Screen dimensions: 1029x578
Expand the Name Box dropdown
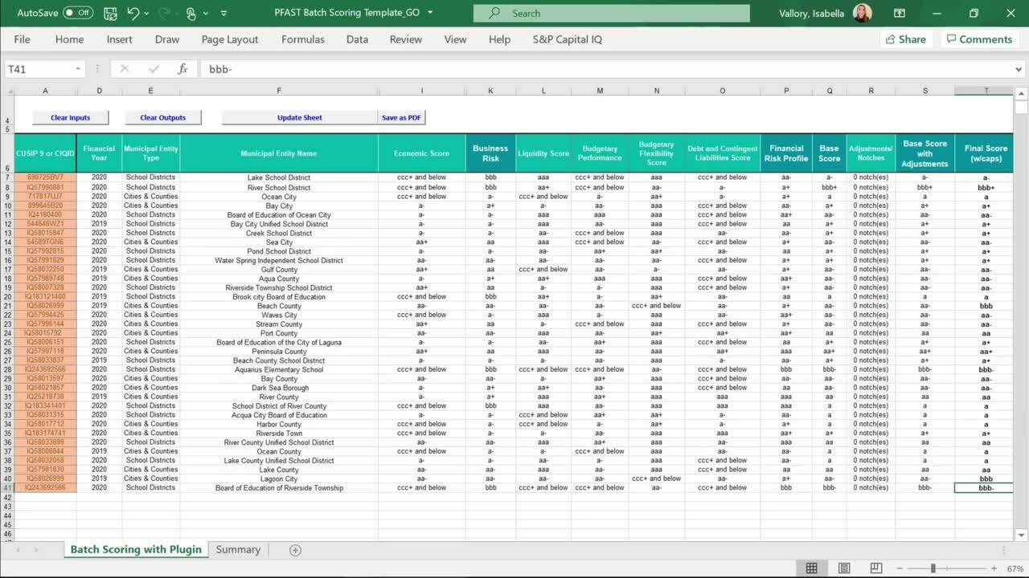78,69
